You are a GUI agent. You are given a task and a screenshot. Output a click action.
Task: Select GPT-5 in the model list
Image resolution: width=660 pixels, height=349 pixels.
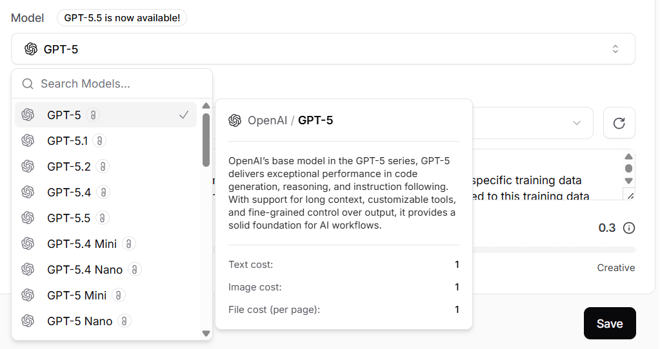pos(106,115)
